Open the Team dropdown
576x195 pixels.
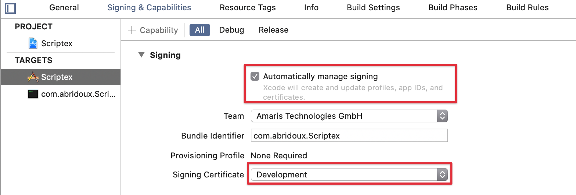[349, 116]
